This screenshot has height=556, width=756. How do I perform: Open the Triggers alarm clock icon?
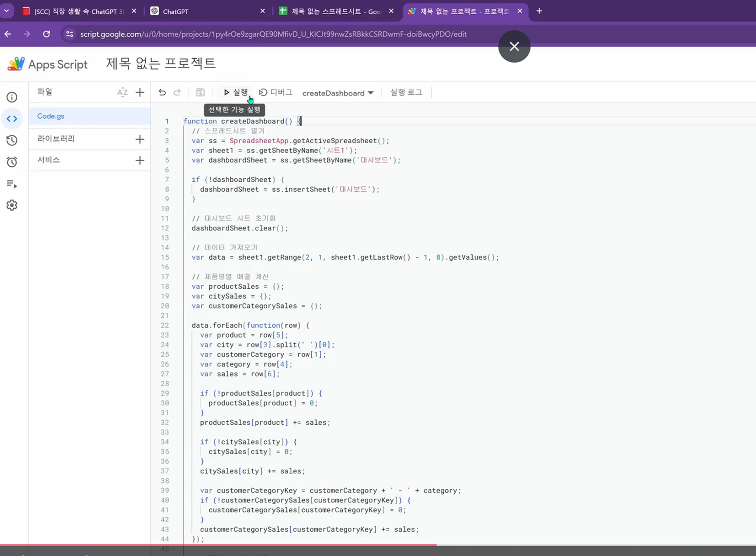12,162
